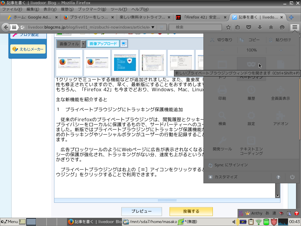Open the 履歴(S) menu

[67, 9]
